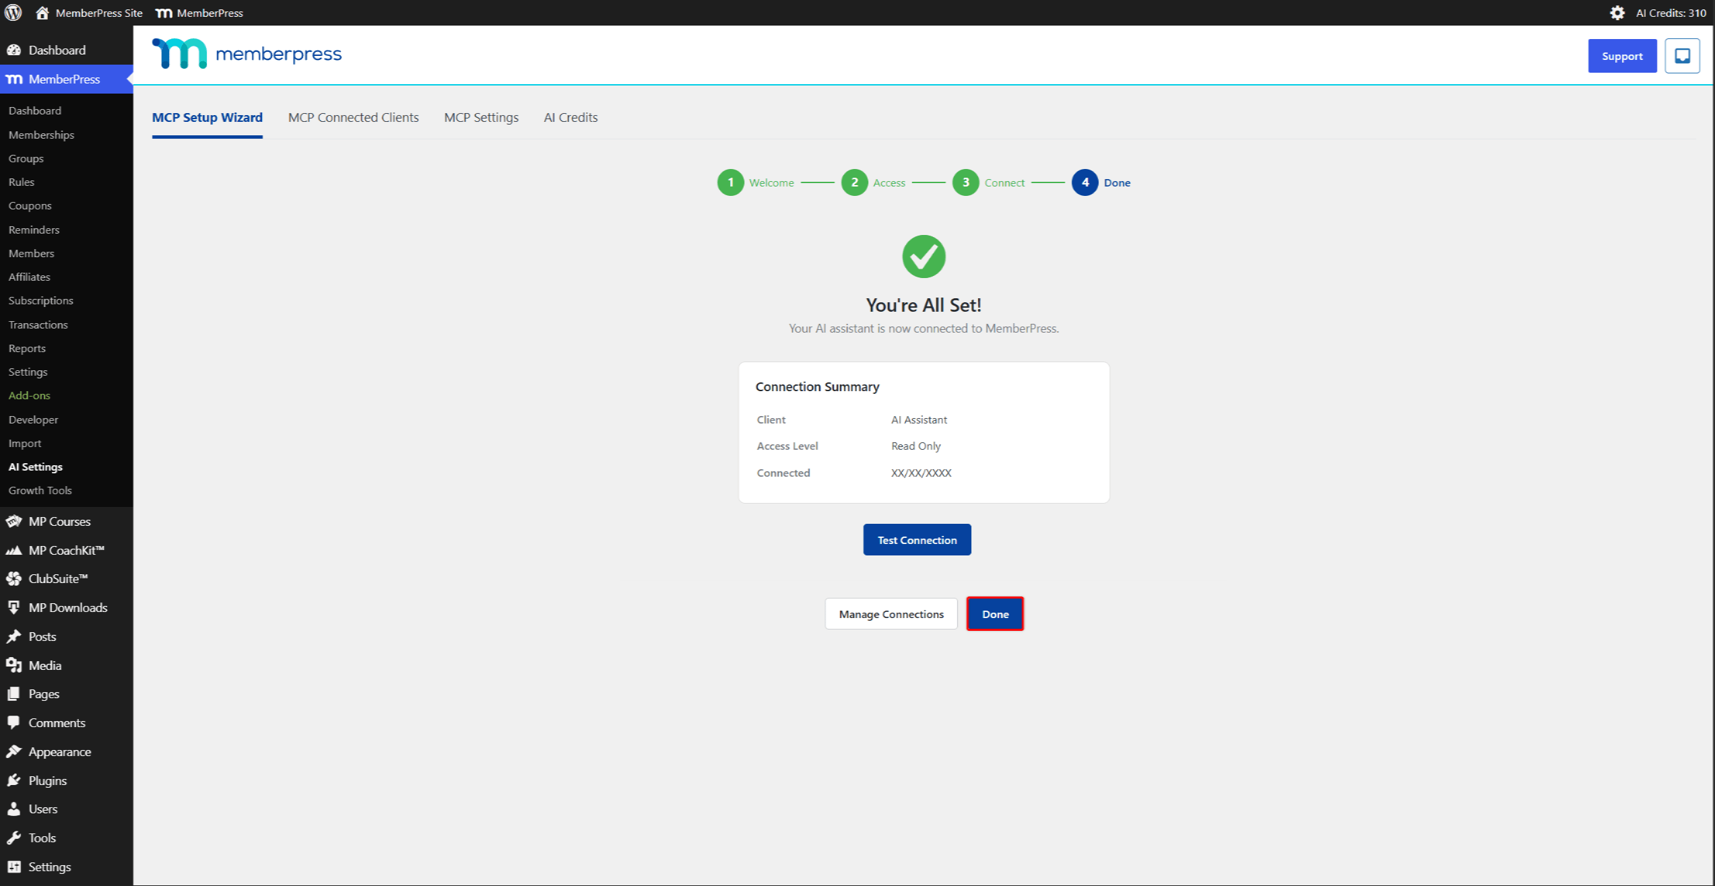
Task: Open MP CoachKit sidebar item
Action: (x=67, y=550)
